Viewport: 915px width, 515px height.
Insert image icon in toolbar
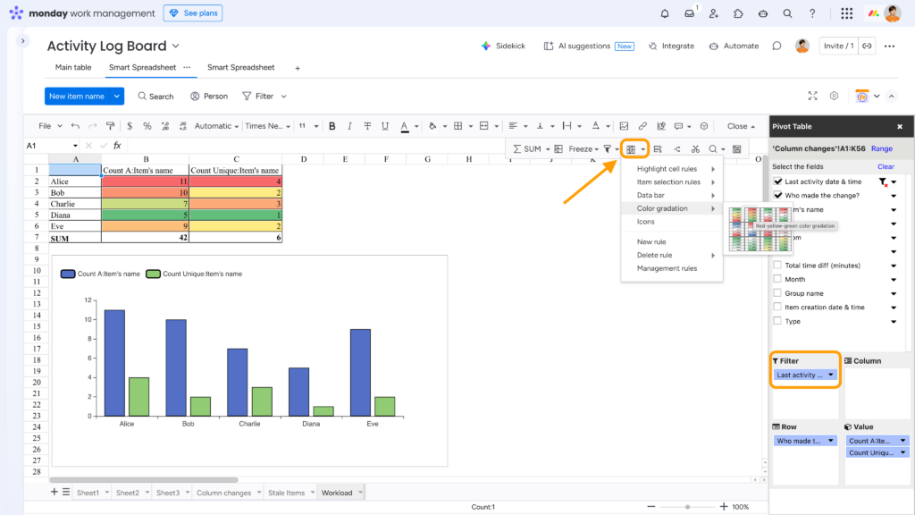[x=624, y=126]
